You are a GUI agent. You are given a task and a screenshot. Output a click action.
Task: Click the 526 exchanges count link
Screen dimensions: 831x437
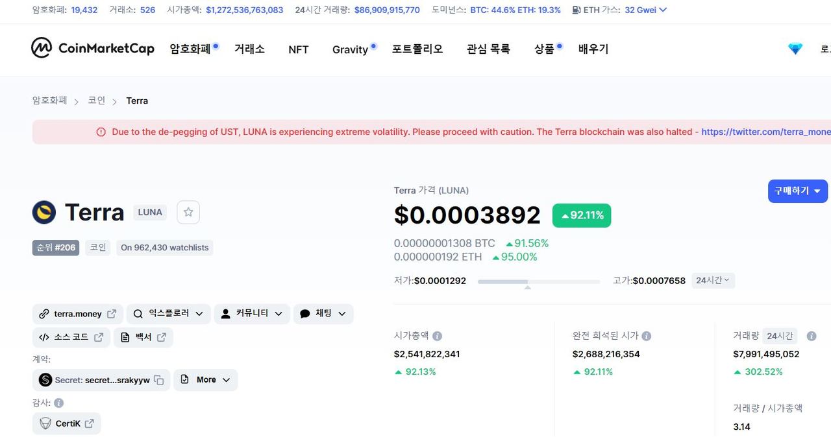(147, 10)
